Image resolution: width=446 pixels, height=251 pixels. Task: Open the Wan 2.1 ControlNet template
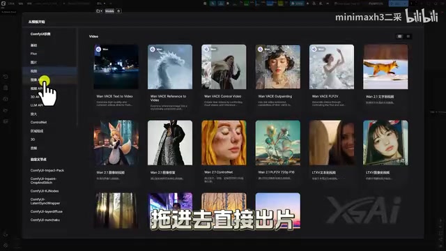[224, 142]
